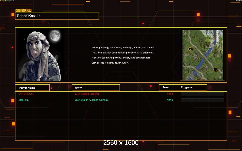Select the Prince Kassad name field
The height and width of the screenshot is (151, 242).
click(57, 16)
